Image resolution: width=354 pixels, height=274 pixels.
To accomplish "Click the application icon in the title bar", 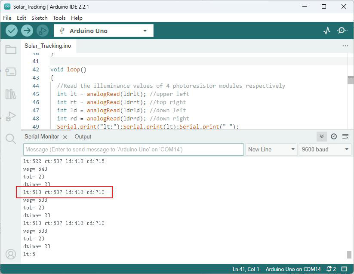I will pos(7,6).
